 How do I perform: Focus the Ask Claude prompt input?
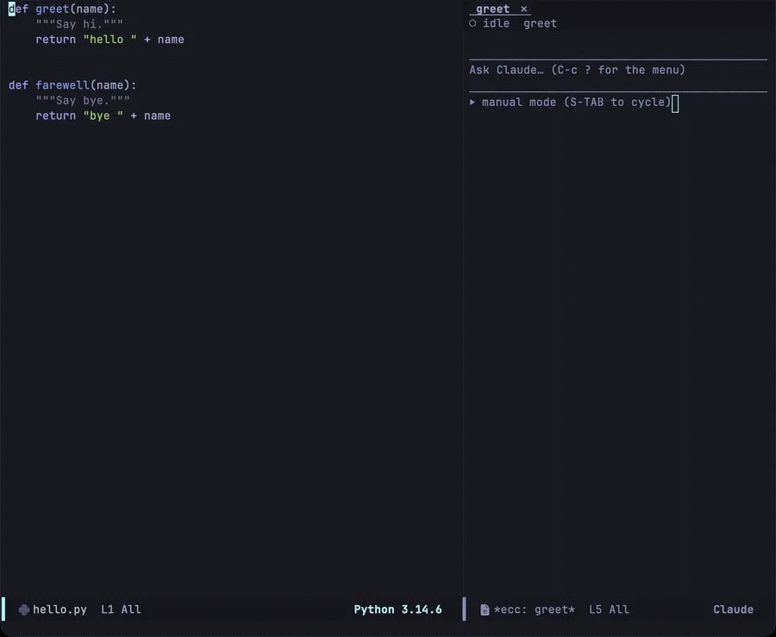pos(618,70)
